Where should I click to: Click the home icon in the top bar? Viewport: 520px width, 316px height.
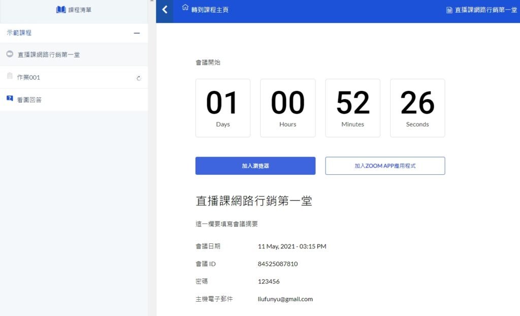185,7
